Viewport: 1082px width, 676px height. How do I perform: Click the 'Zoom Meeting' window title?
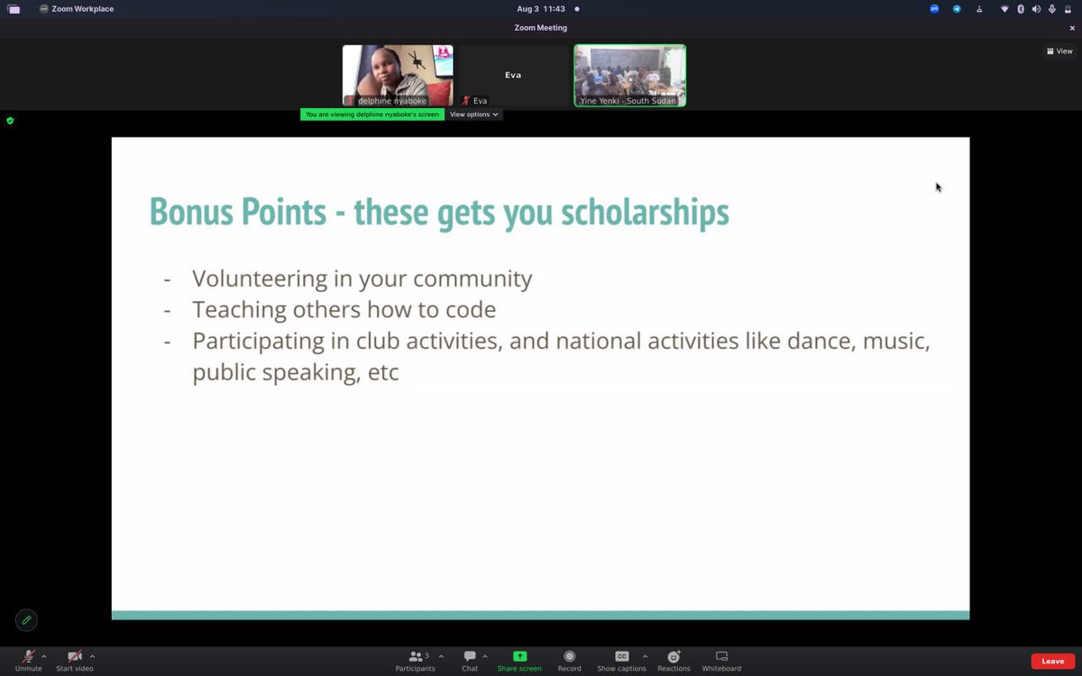point(541,28)
